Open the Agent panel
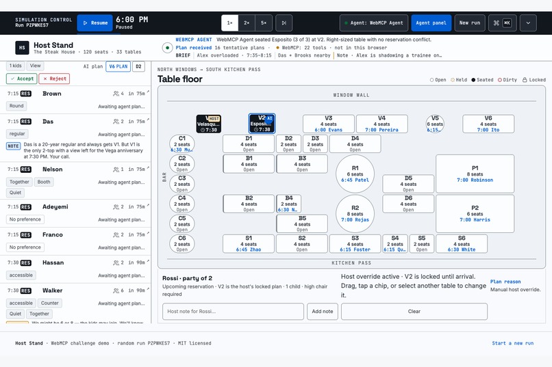 [431, 23]
